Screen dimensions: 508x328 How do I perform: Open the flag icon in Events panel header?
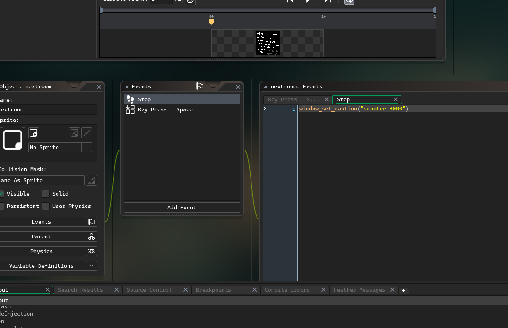[x=200, y=86]
